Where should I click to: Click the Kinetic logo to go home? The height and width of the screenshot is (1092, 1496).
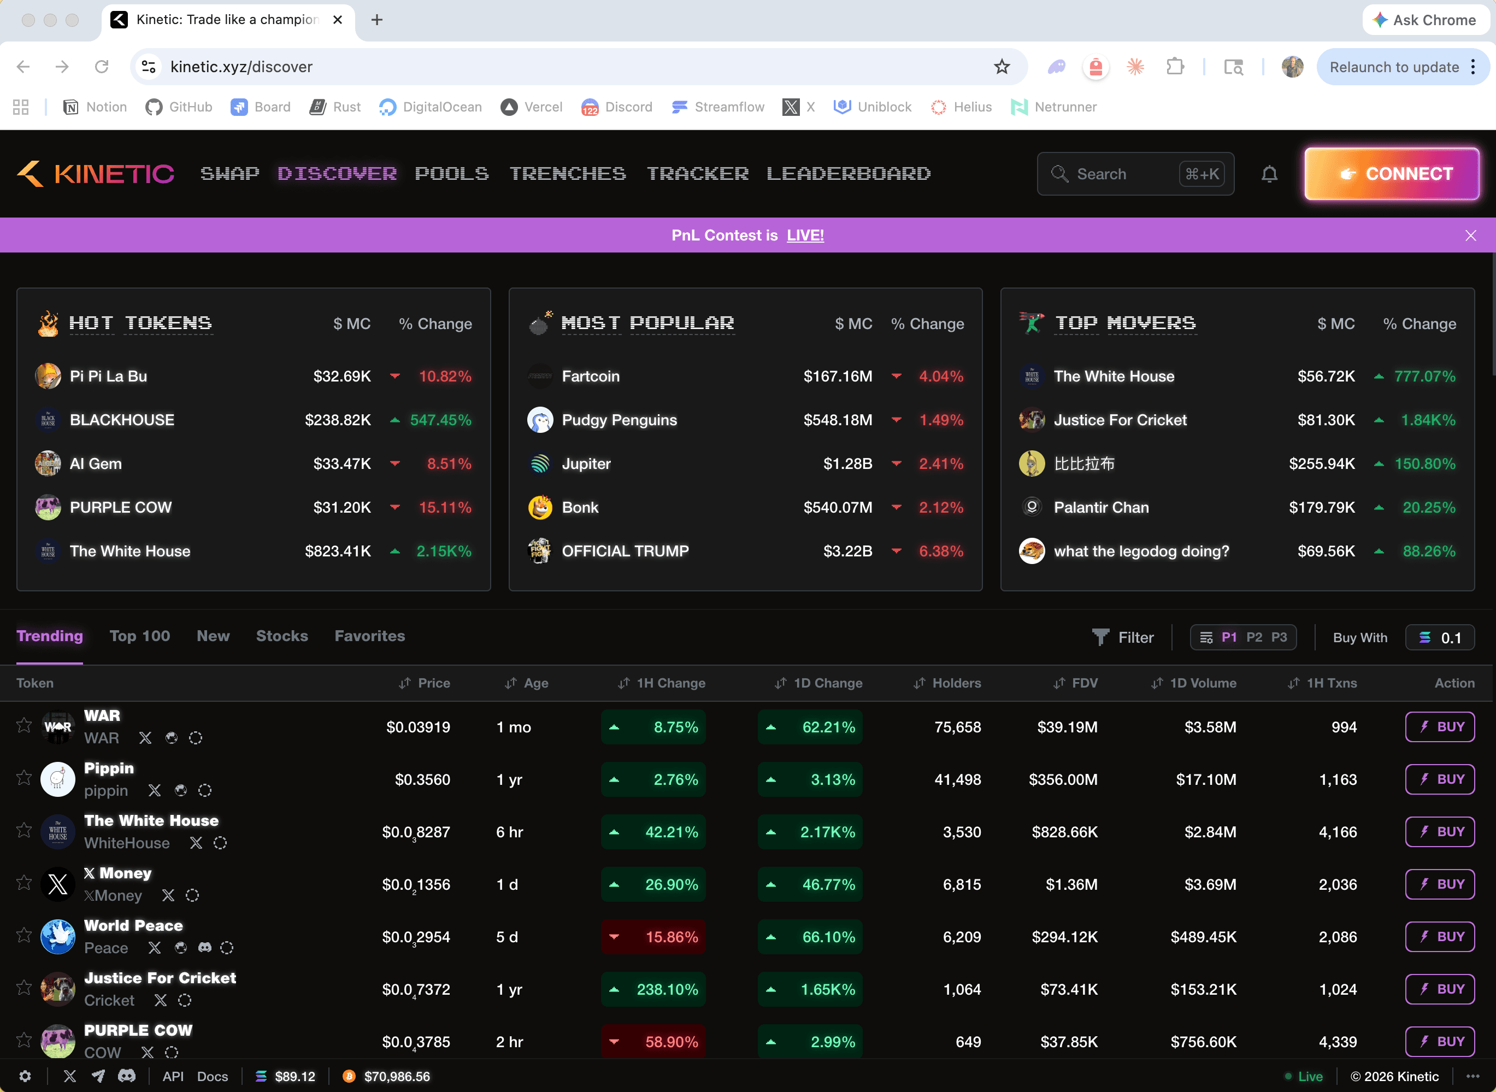[95, 173]
